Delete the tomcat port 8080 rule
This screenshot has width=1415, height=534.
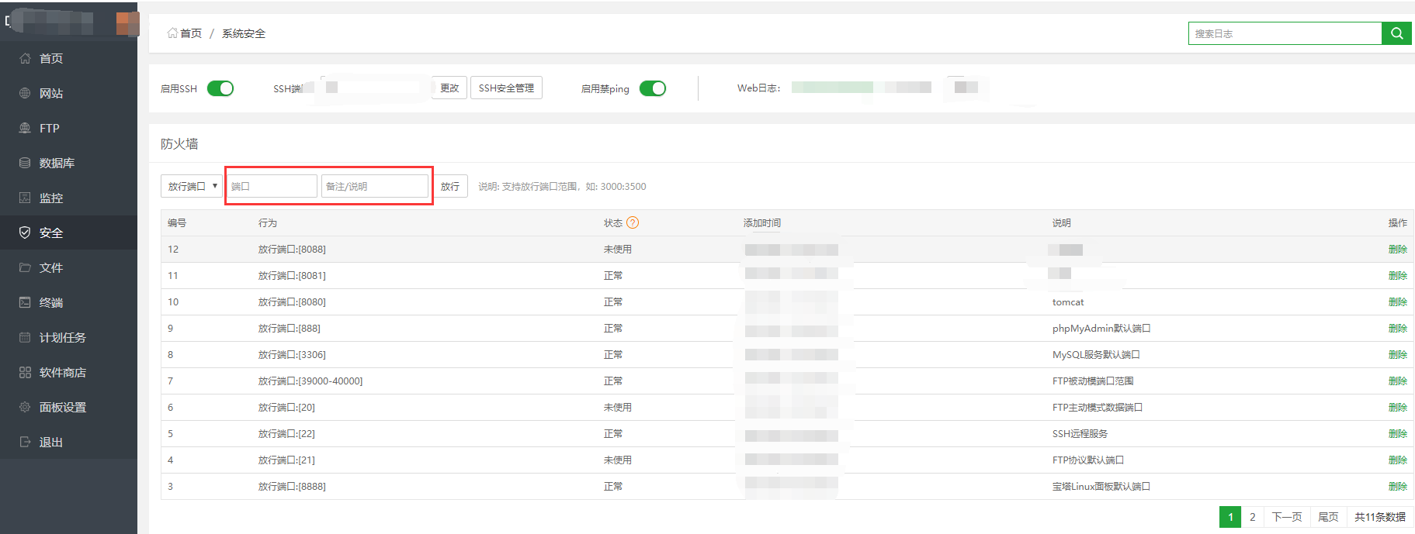[x=1397, y=301]
